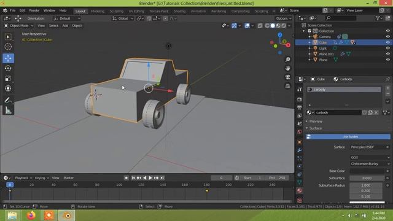The height and width of the screenshot is (221, 393).
Task: Activate the Move tool in toolbar
Action: [8, 58]
